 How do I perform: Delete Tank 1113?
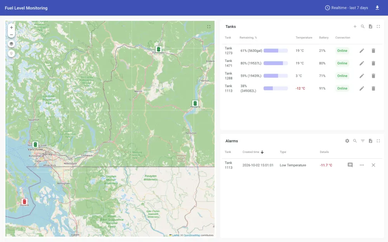(373, 88)
